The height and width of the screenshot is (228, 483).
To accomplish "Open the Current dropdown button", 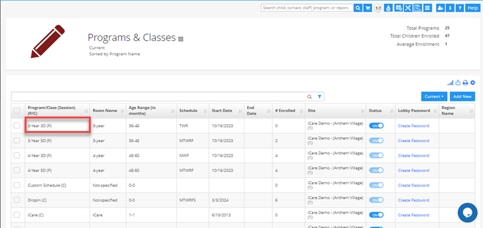I will click(434, 96).
